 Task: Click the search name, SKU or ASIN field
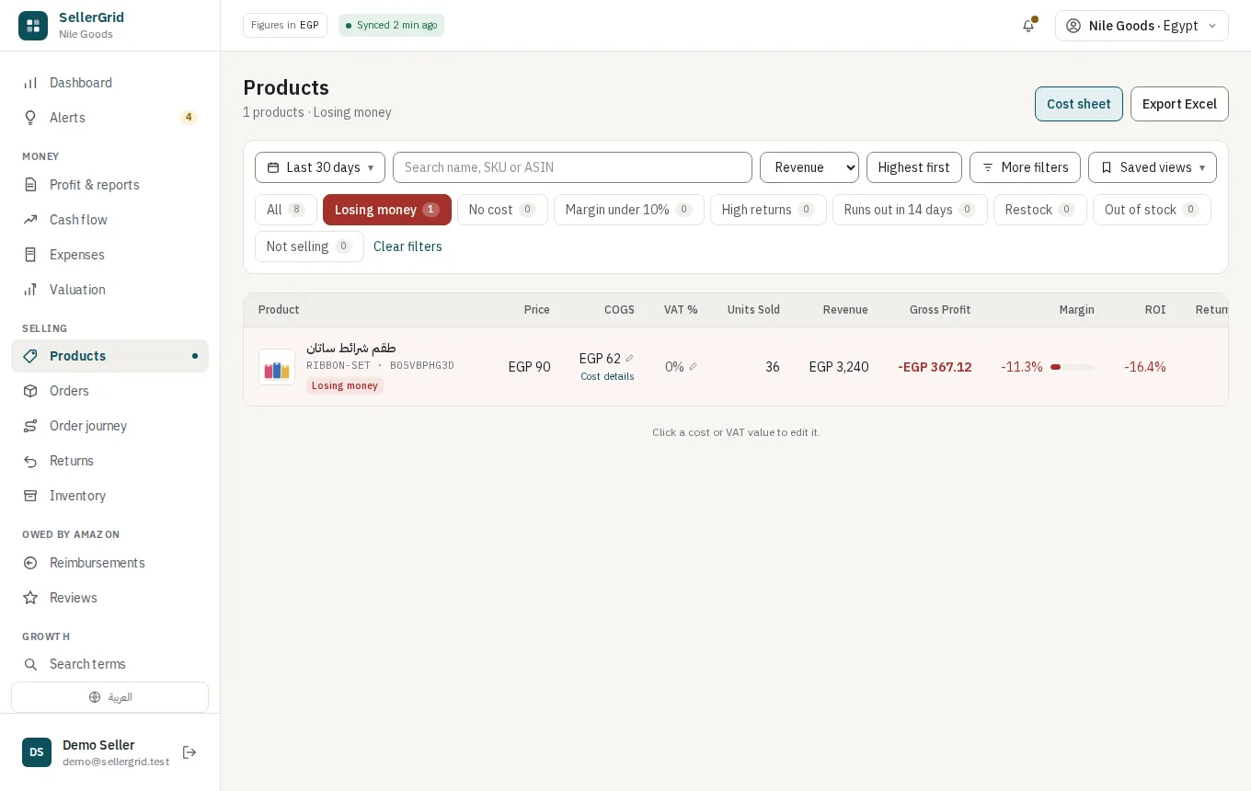click(x=572, y=167)
